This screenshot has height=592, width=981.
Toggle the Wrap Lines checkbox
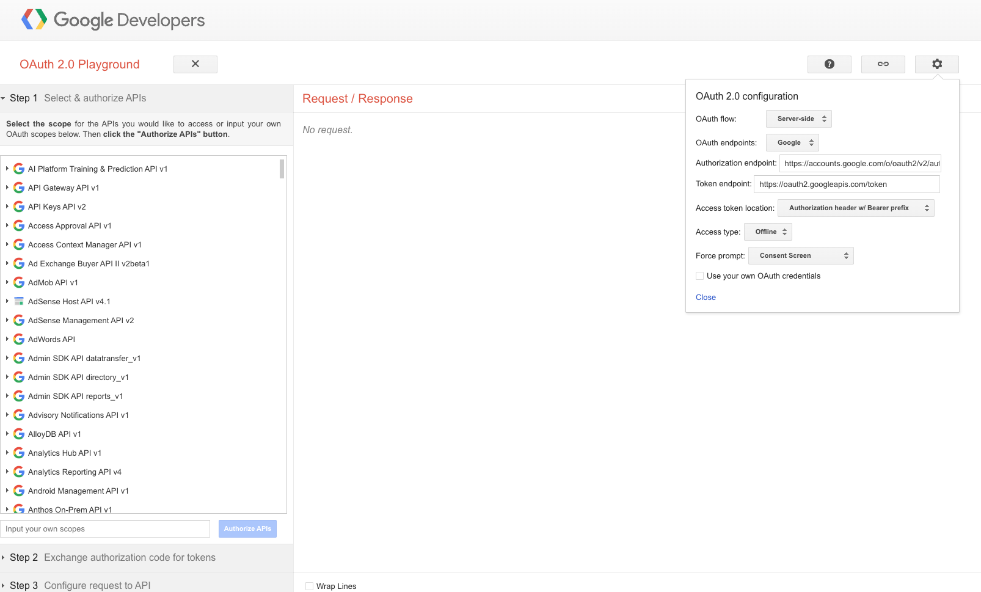point(309,585)
